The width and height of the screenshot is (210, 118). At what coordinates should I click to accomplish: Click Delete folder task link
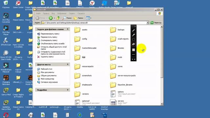[47, 57]
